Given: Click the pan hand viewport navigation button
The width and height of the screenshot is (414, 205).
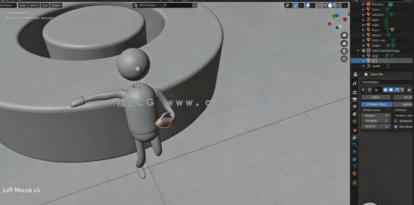Looking at the screenshot, I should pyautogui.click(x=344, y=43).
